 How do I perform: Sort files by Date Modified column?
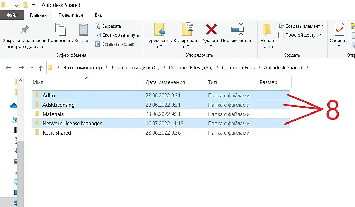pyautogui.click(x=165, y=82)
